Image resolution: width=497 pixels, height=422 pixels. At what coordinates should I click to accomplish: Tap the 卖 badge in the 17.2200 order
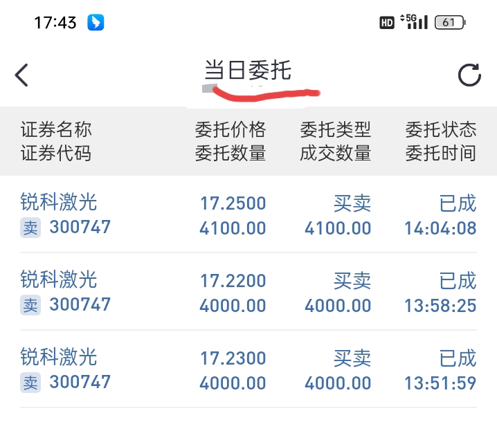(30, 305)
